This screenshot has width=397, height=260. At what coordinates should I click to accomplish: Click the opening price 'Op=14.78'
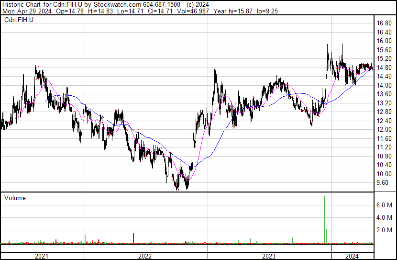(x=70, y=11)
